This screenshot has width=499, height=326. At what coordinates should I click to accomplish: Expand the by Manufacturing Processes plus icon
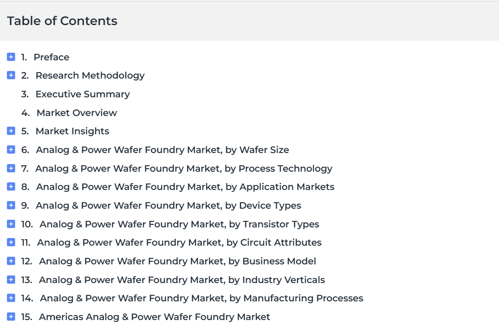(11, 298)
